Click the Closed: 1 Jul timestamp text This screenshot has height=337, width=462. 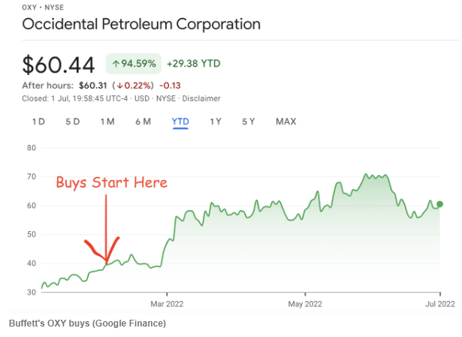(75, 98)
